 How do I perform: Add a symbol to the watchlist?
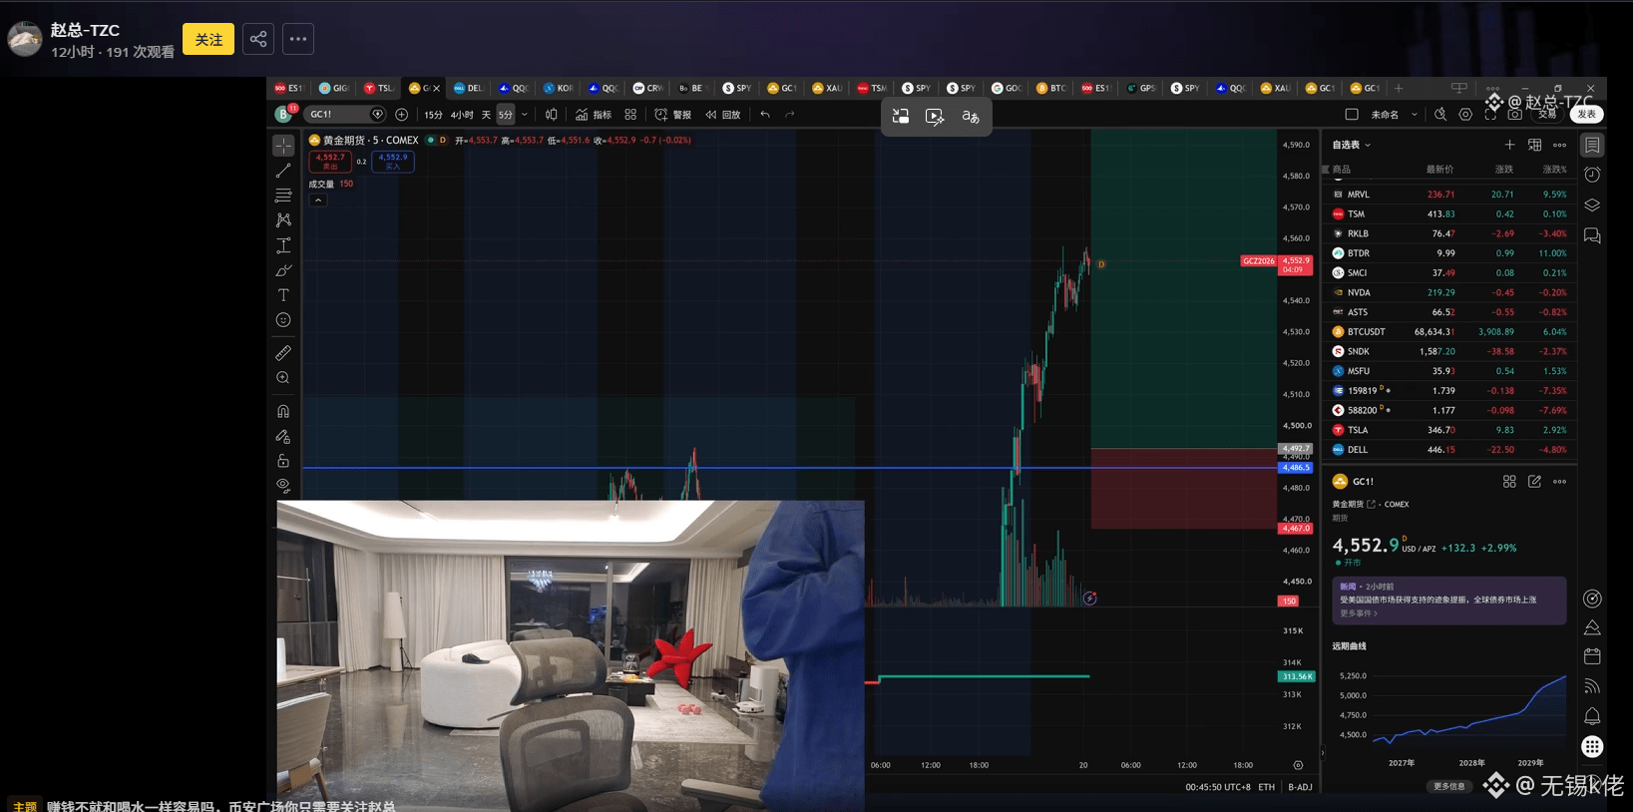point(1509,145)
